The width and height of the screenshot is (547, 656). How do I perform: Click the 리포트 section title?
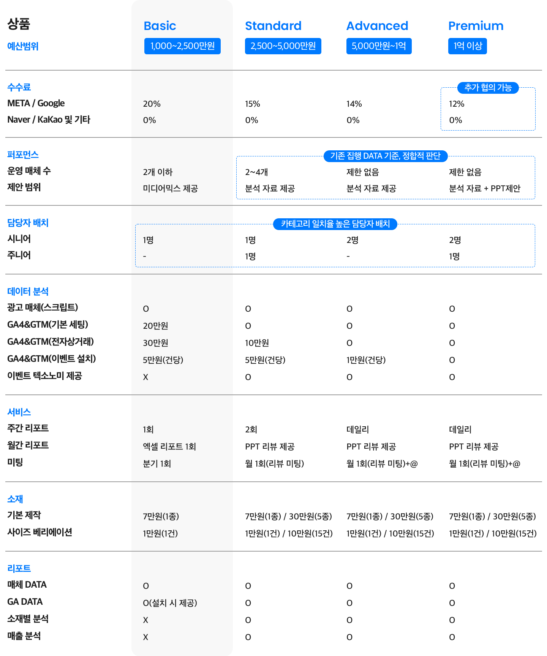[x=19, y=569]
